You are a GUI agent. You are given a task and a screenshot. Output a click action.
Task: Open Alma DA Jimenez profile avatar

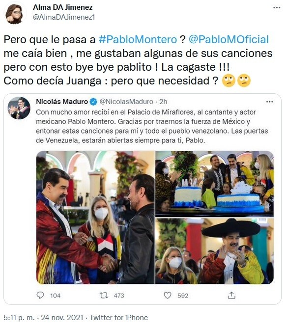(x=15, y=14)
